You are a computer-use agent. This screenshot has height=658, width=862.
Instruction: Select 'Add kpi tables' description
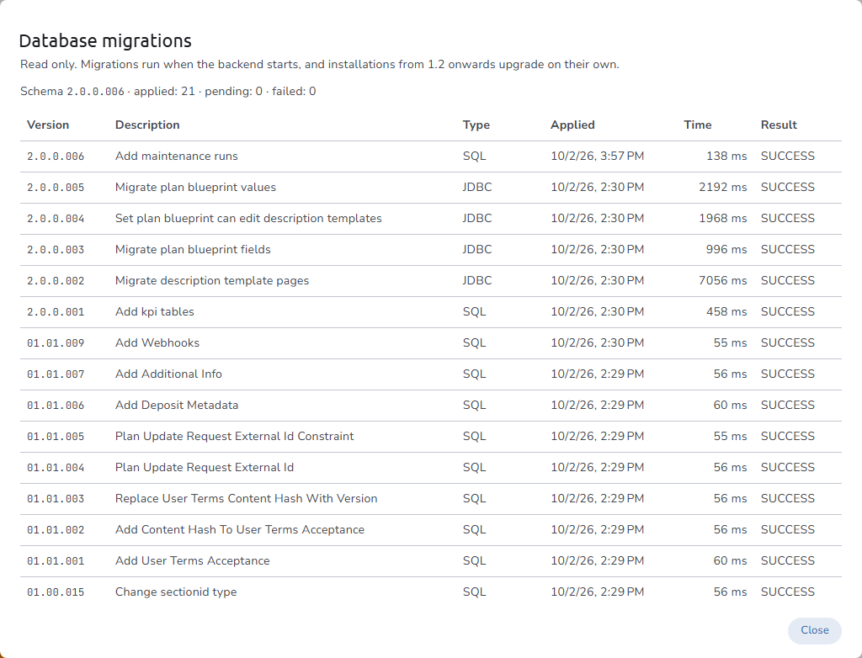(155, 311)
